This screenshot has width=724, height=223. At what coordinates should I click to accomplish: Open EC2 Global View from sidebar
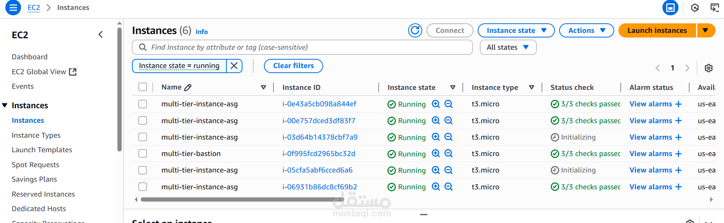(x=44, y=72)
